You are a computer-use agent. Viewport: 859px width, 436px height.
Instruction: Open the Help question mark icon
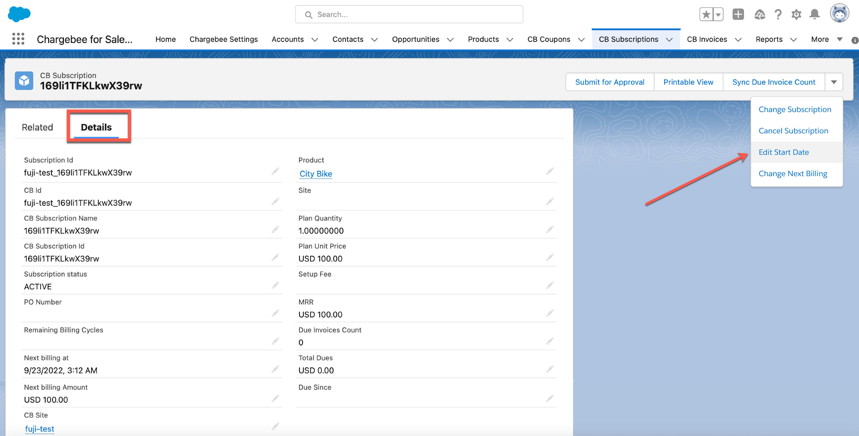click(x=778, y=14)
